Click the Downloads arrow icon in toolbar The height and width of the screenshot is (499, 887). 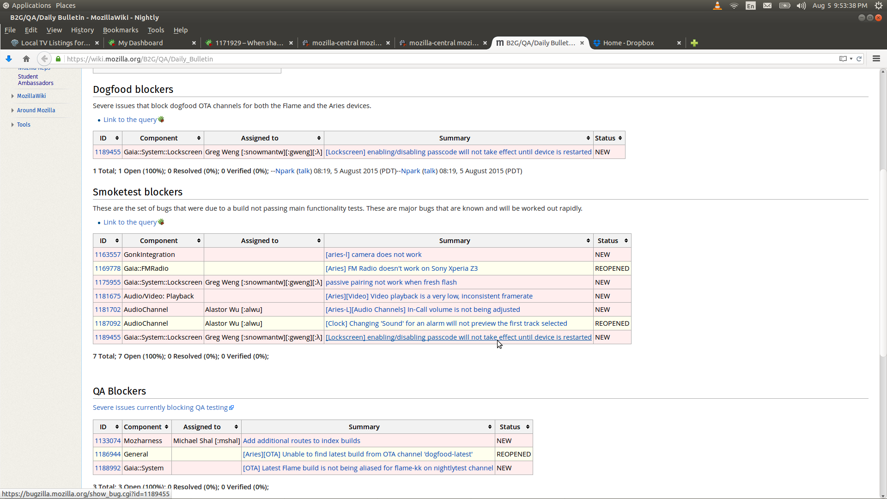pyautogui.click(x=9, y=59)
